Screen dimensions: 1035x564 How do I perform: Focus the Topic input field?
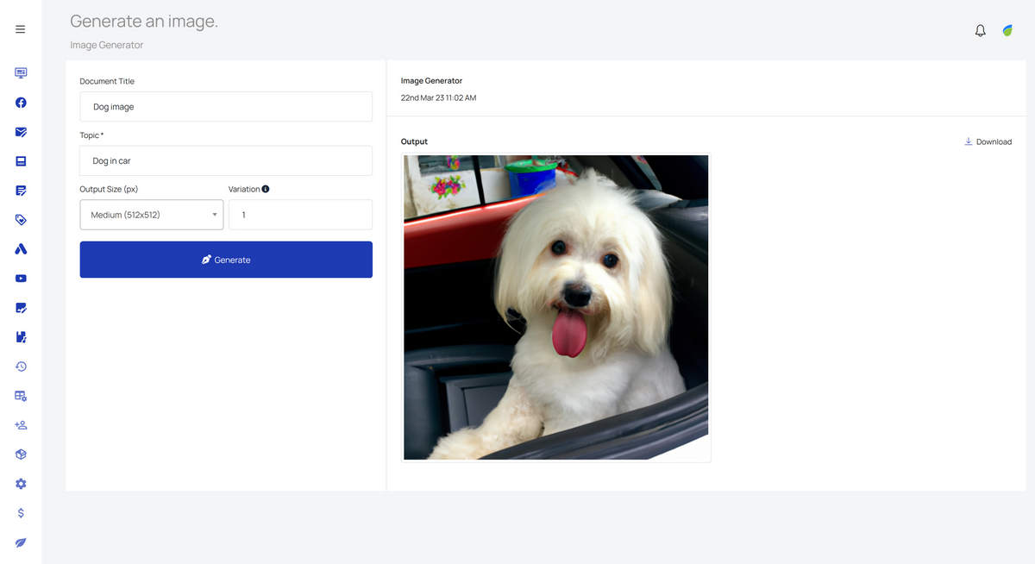[x=226, y=160]
